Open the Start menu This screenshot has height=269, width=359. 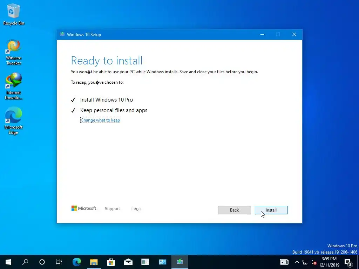(8, 262)
